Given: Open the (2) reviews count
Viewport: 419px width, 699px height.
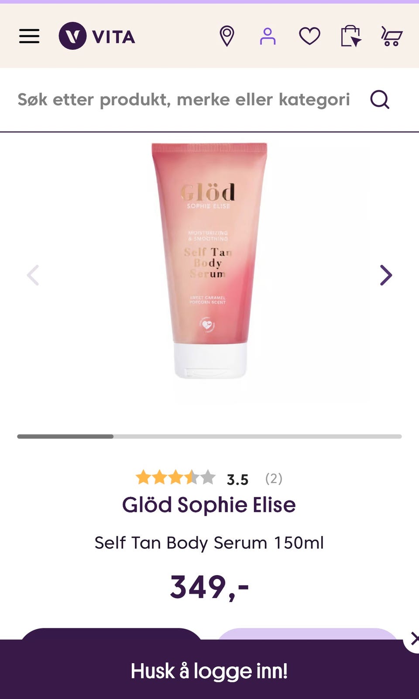Looking at the screenshot, I should pyautogui.click(x=274, y=479).
